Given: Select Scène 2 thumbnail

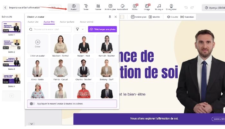Looking at the screenshot, I should (x=12, y=44).
